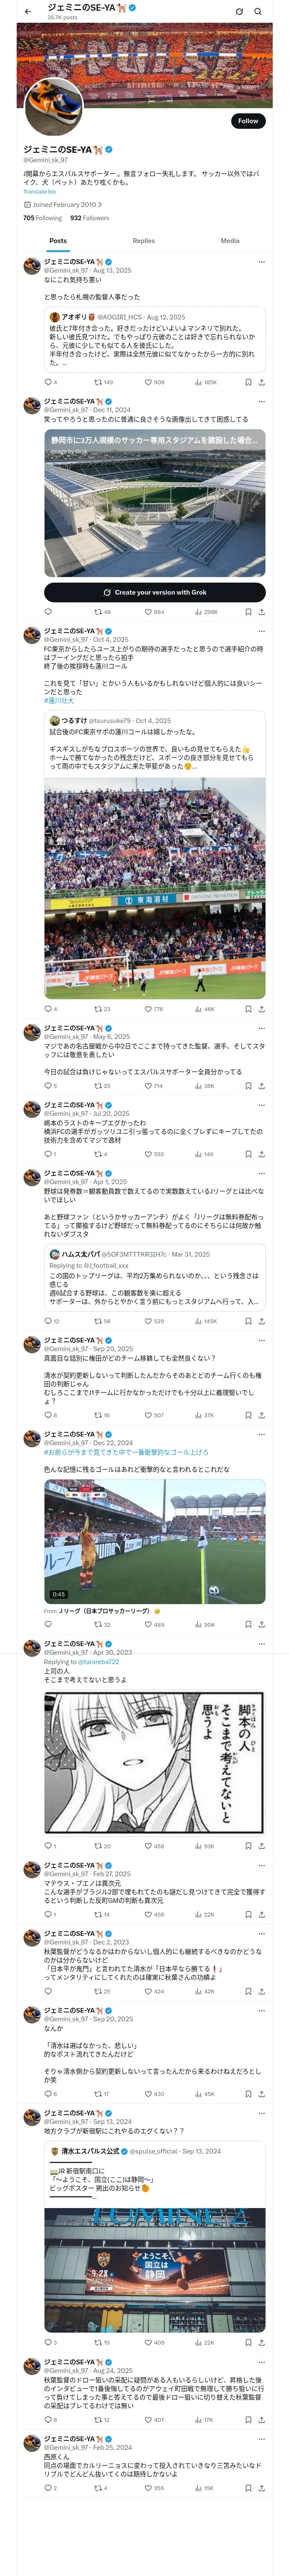Follow the ジェミニのSE-YA account
The image size is (289, 2576).
[247, 121]
